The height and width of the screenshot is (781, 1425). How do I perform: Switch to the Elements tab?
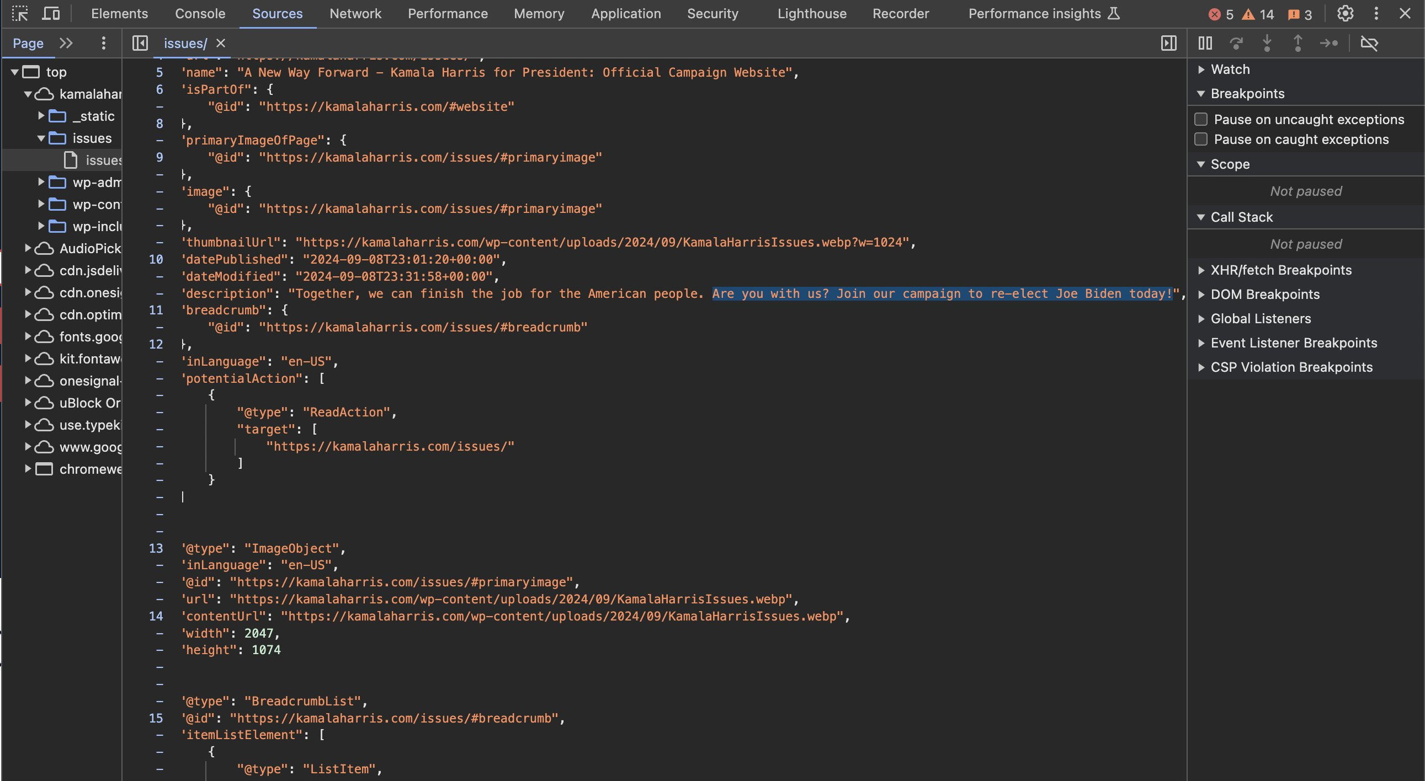(120, 14)
